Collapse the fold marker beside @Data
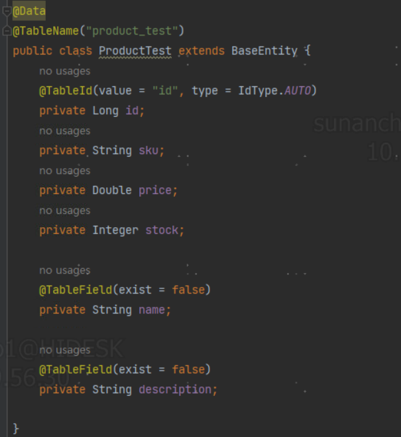 point(6,11)
